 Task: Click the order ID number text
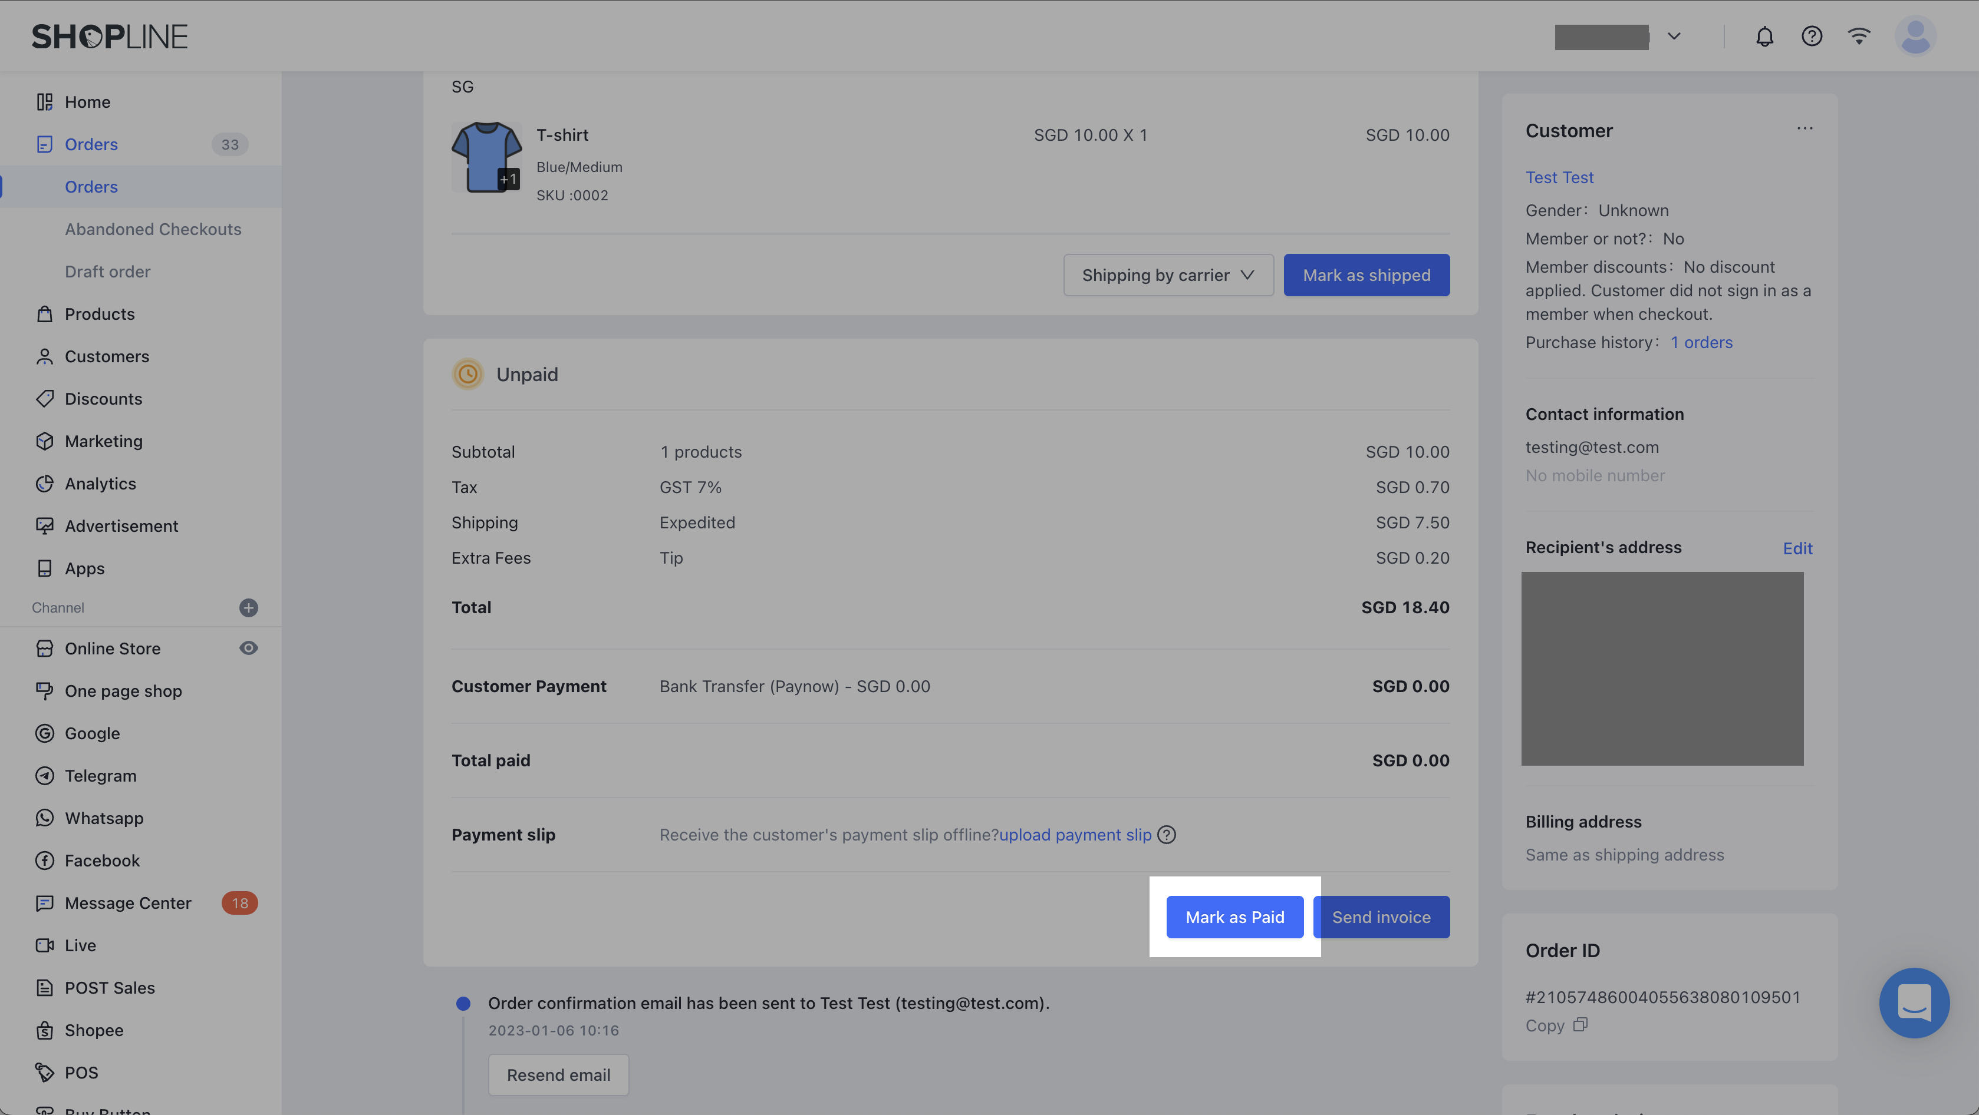1662,997
